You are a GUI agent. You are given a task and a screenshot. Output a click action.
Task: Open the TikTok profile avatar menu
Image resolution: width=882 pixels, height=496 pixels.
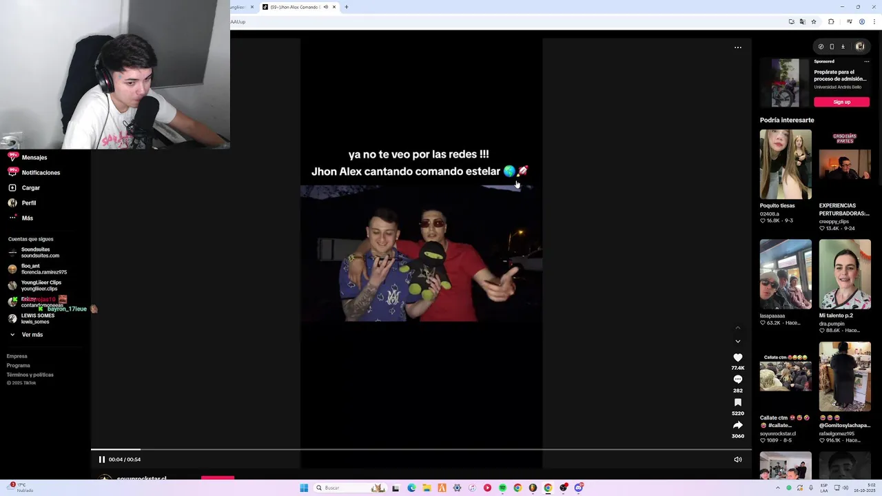coord(860,47)
